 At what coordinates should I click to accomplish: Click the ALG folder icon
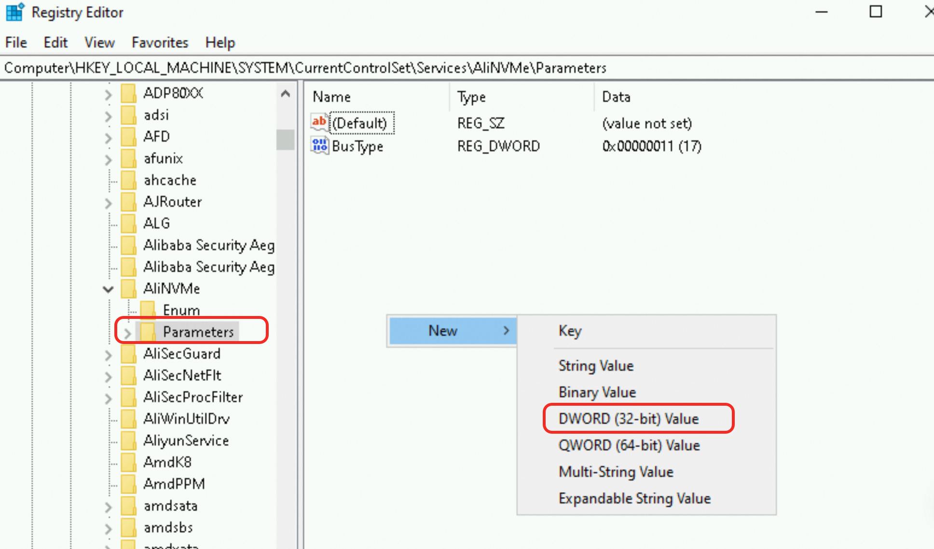[128, 223]
